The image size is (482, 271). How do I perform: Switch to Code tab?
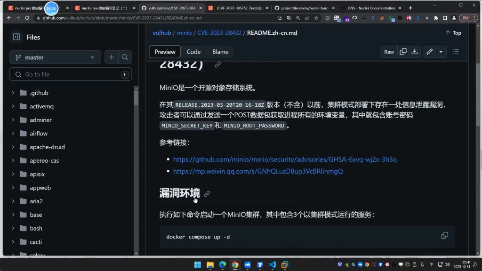tap(193, 52)
